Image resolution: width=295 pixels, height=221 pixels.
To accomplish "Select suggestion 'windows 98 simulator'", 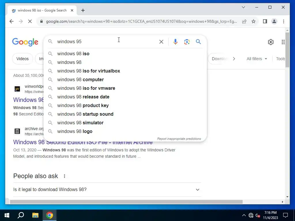I will coord(125,123).
